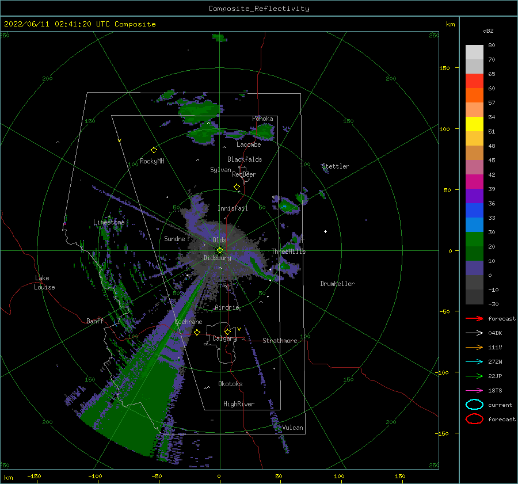
Task: Click the Composite_Reflectivity title
Action: click(x=259, y=9)
